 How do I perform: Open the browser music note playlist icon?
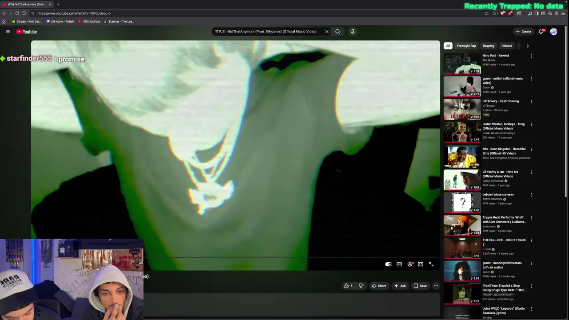coord(530,13)
